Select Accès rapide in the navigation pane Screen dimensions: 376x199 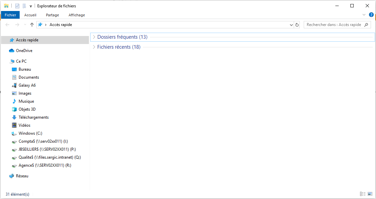[45, 40]
